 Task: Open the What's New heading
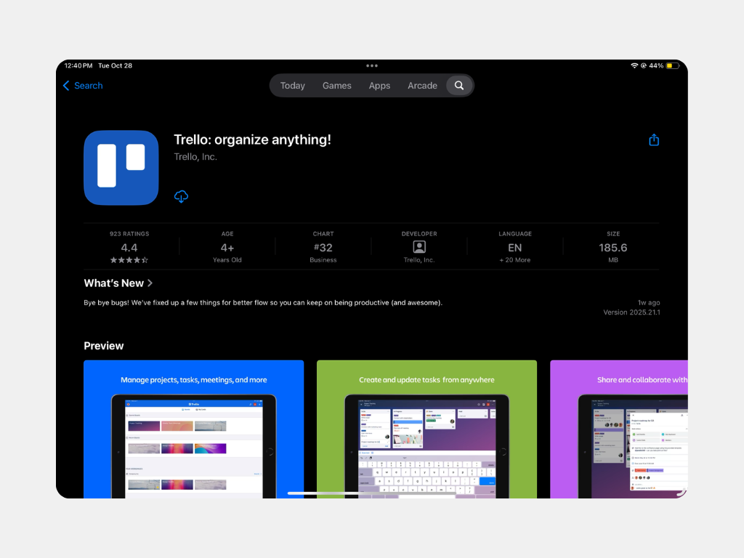click(x=114, y=283)
